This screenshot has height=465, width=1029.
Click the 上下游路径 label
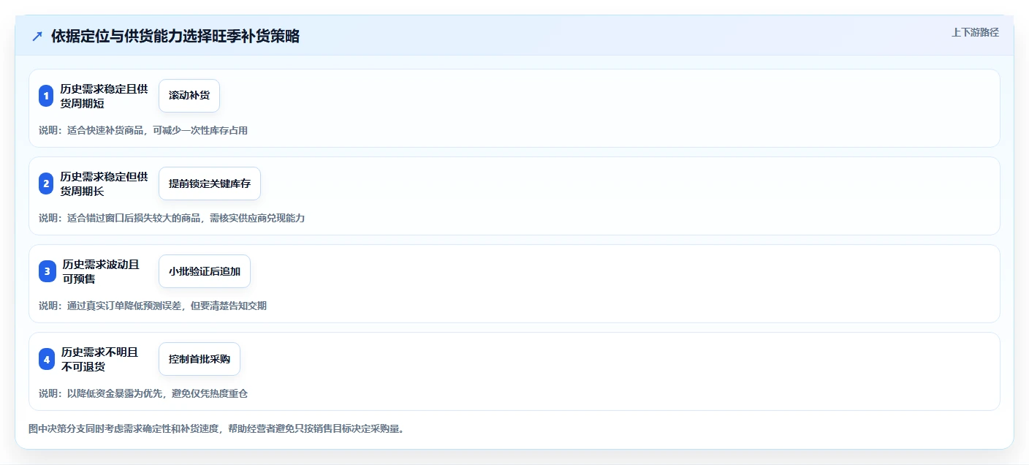tap(975, 32)
